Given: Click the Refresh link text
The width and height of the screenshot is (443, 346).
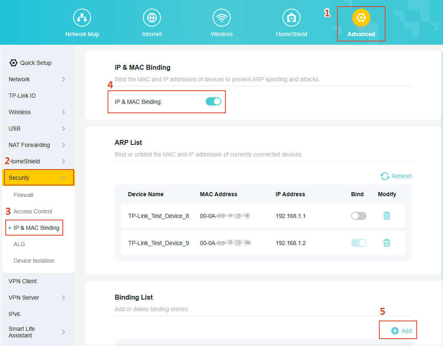Looking at the screenshot, I should tap(402, 176).
